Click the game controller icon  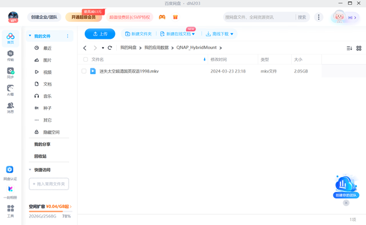162,17
